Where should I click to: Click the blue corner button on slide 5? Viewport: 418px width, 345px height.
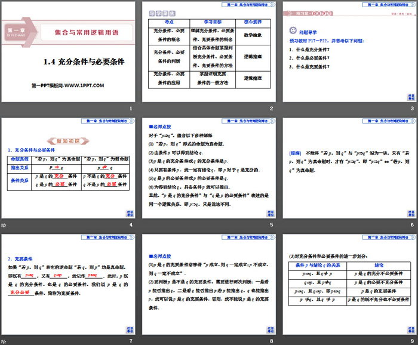pyautogui.click(x=270, y=213)
